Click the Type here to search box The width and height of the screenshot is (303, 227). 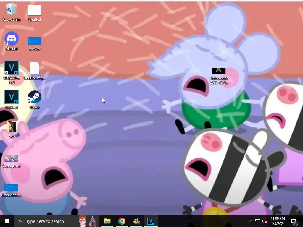tap(57, 221)
